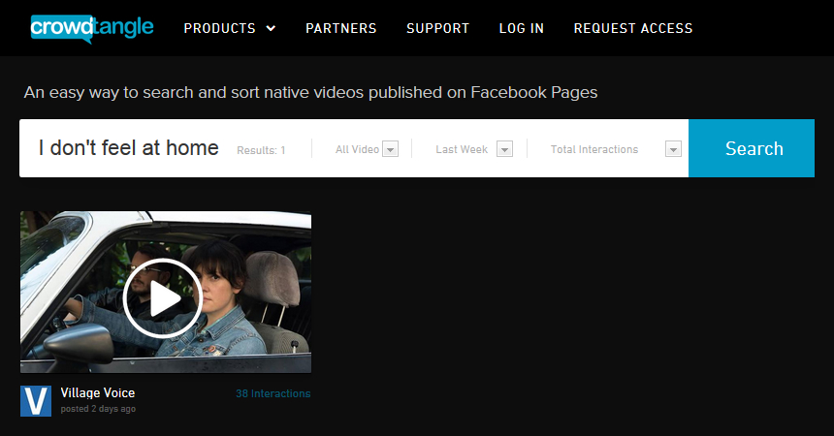Click the 38 Interactions link
This screenshot has width=834, height=436.
point(273,393)
